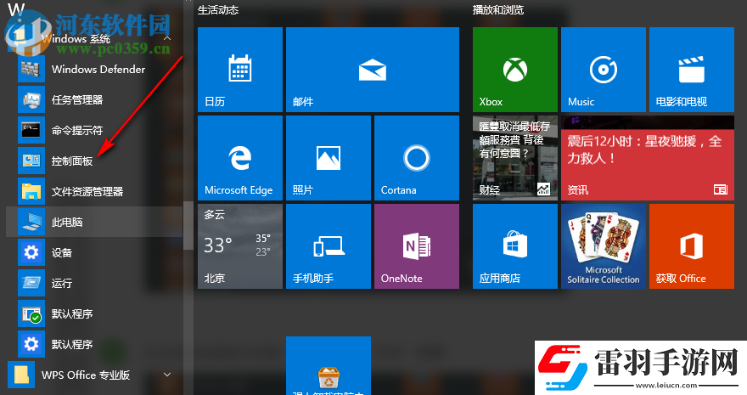Viewport: 747px width, 395px height.
Task: Open the 资讯 red news tile
Action: click(x=648, y=158)
